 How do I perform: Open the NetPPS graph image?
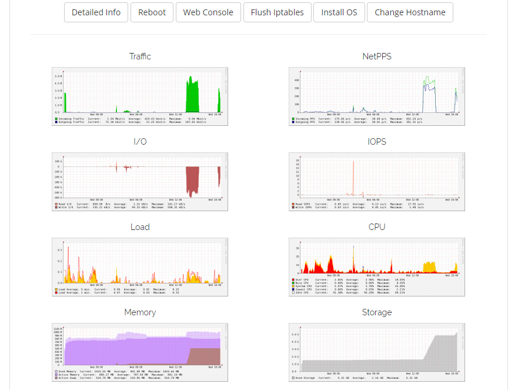pos(377,96)
